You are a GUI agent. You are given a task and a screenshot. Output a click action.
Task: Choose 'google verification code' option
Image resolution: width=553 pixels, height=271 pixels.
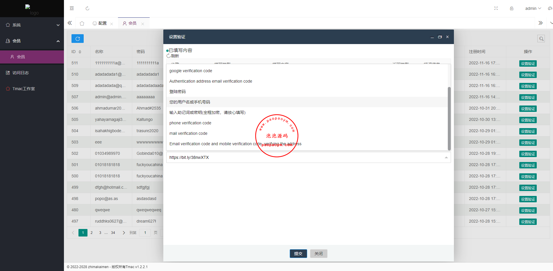191,71
